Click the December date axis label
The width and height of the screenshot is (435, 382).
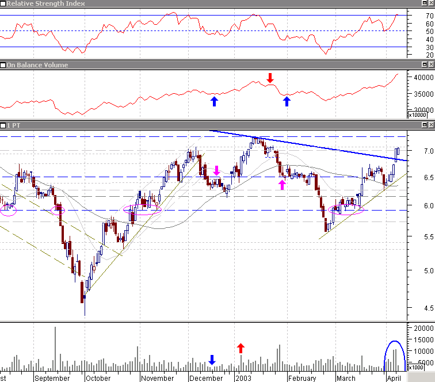[206, 379]
